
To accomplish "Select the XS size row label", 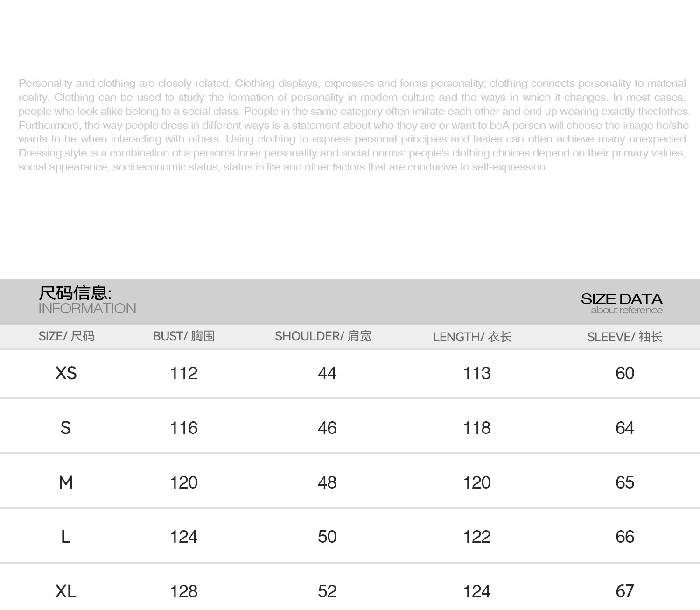I will pyautogui.click(x=66, y=373).
